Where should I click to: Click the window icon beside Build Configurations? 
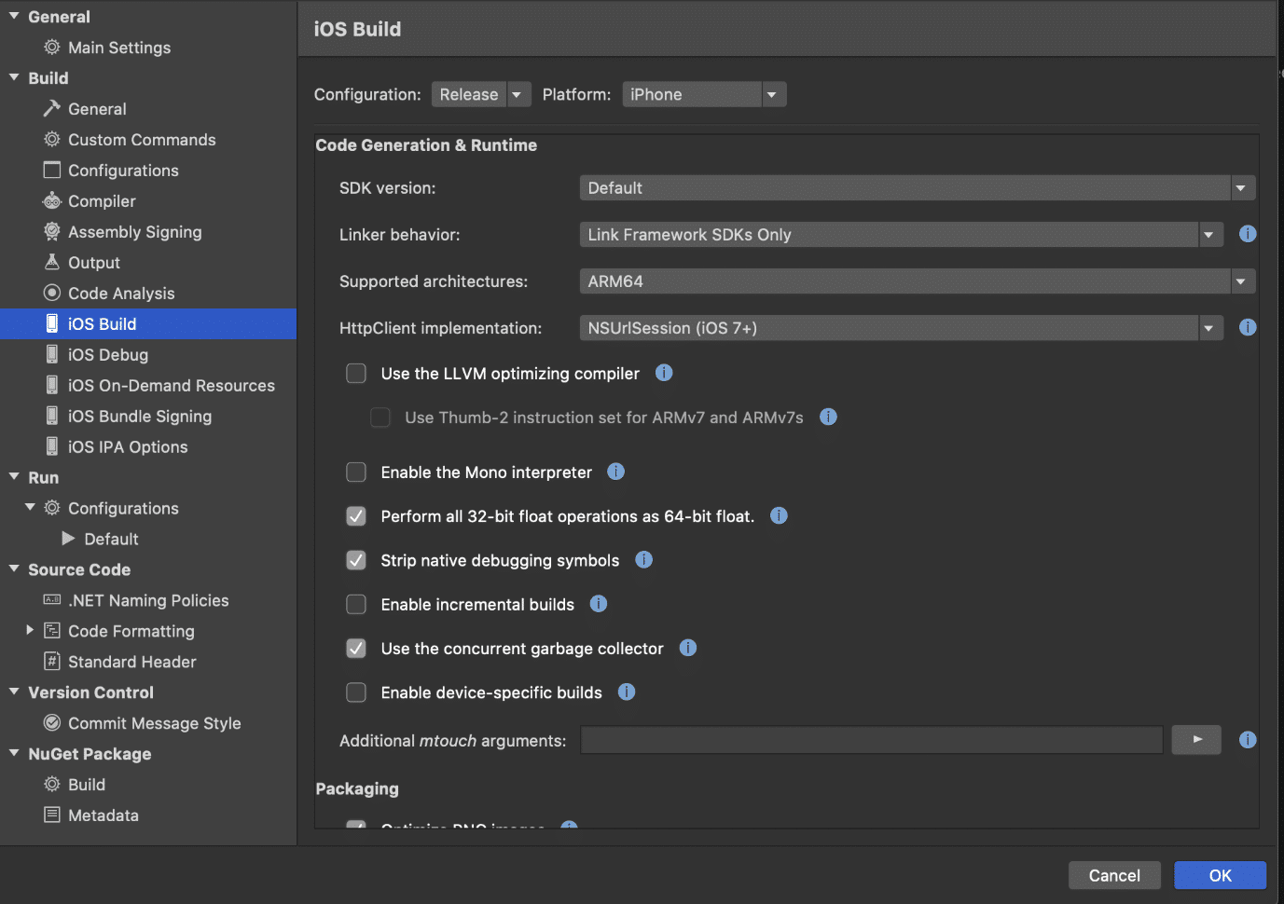point(52,171)
